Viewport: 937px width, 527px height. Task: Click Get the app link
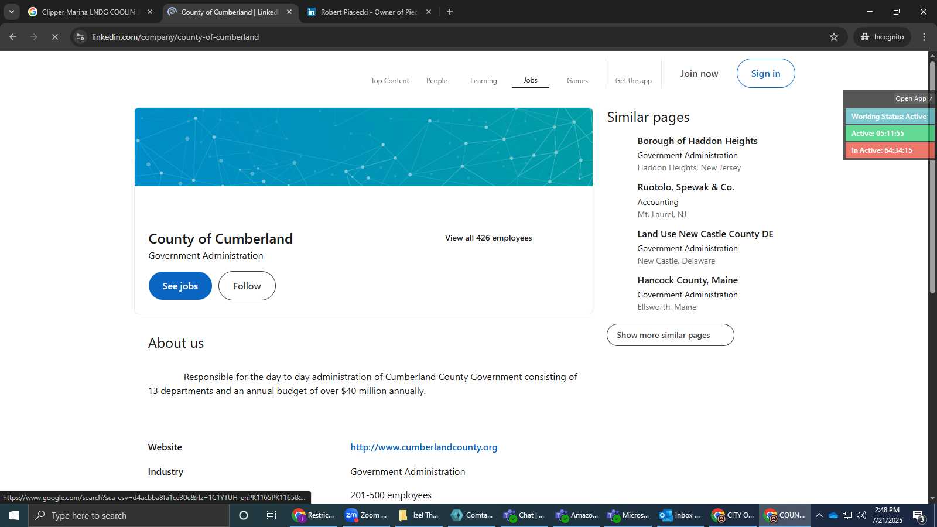pos(634,81)
